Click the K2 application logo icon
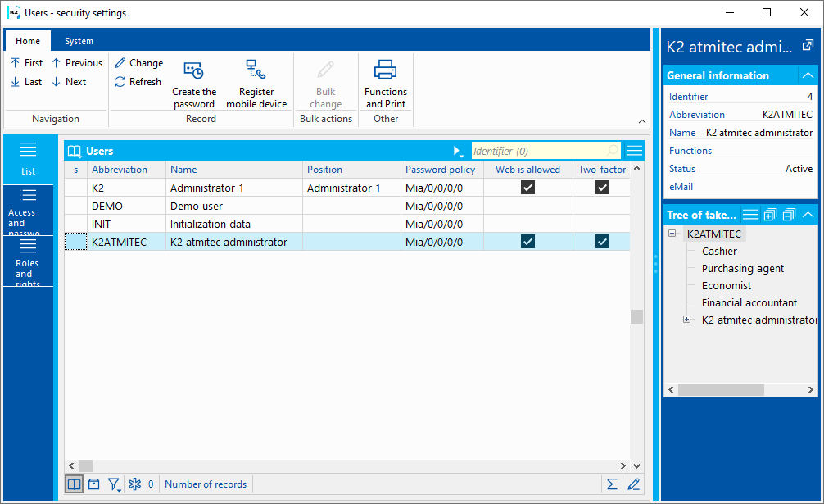 coord(14,12)
